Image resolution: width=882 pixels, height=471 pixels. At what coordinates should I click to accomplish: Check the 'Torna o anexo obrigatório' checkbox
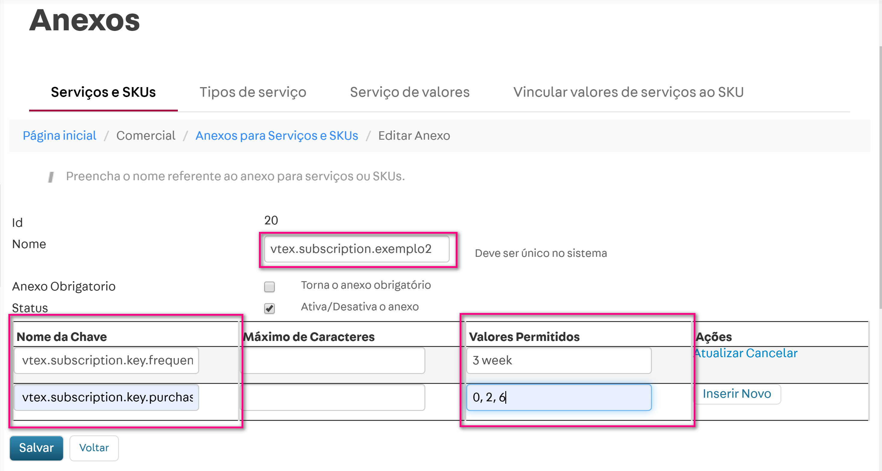269,287
